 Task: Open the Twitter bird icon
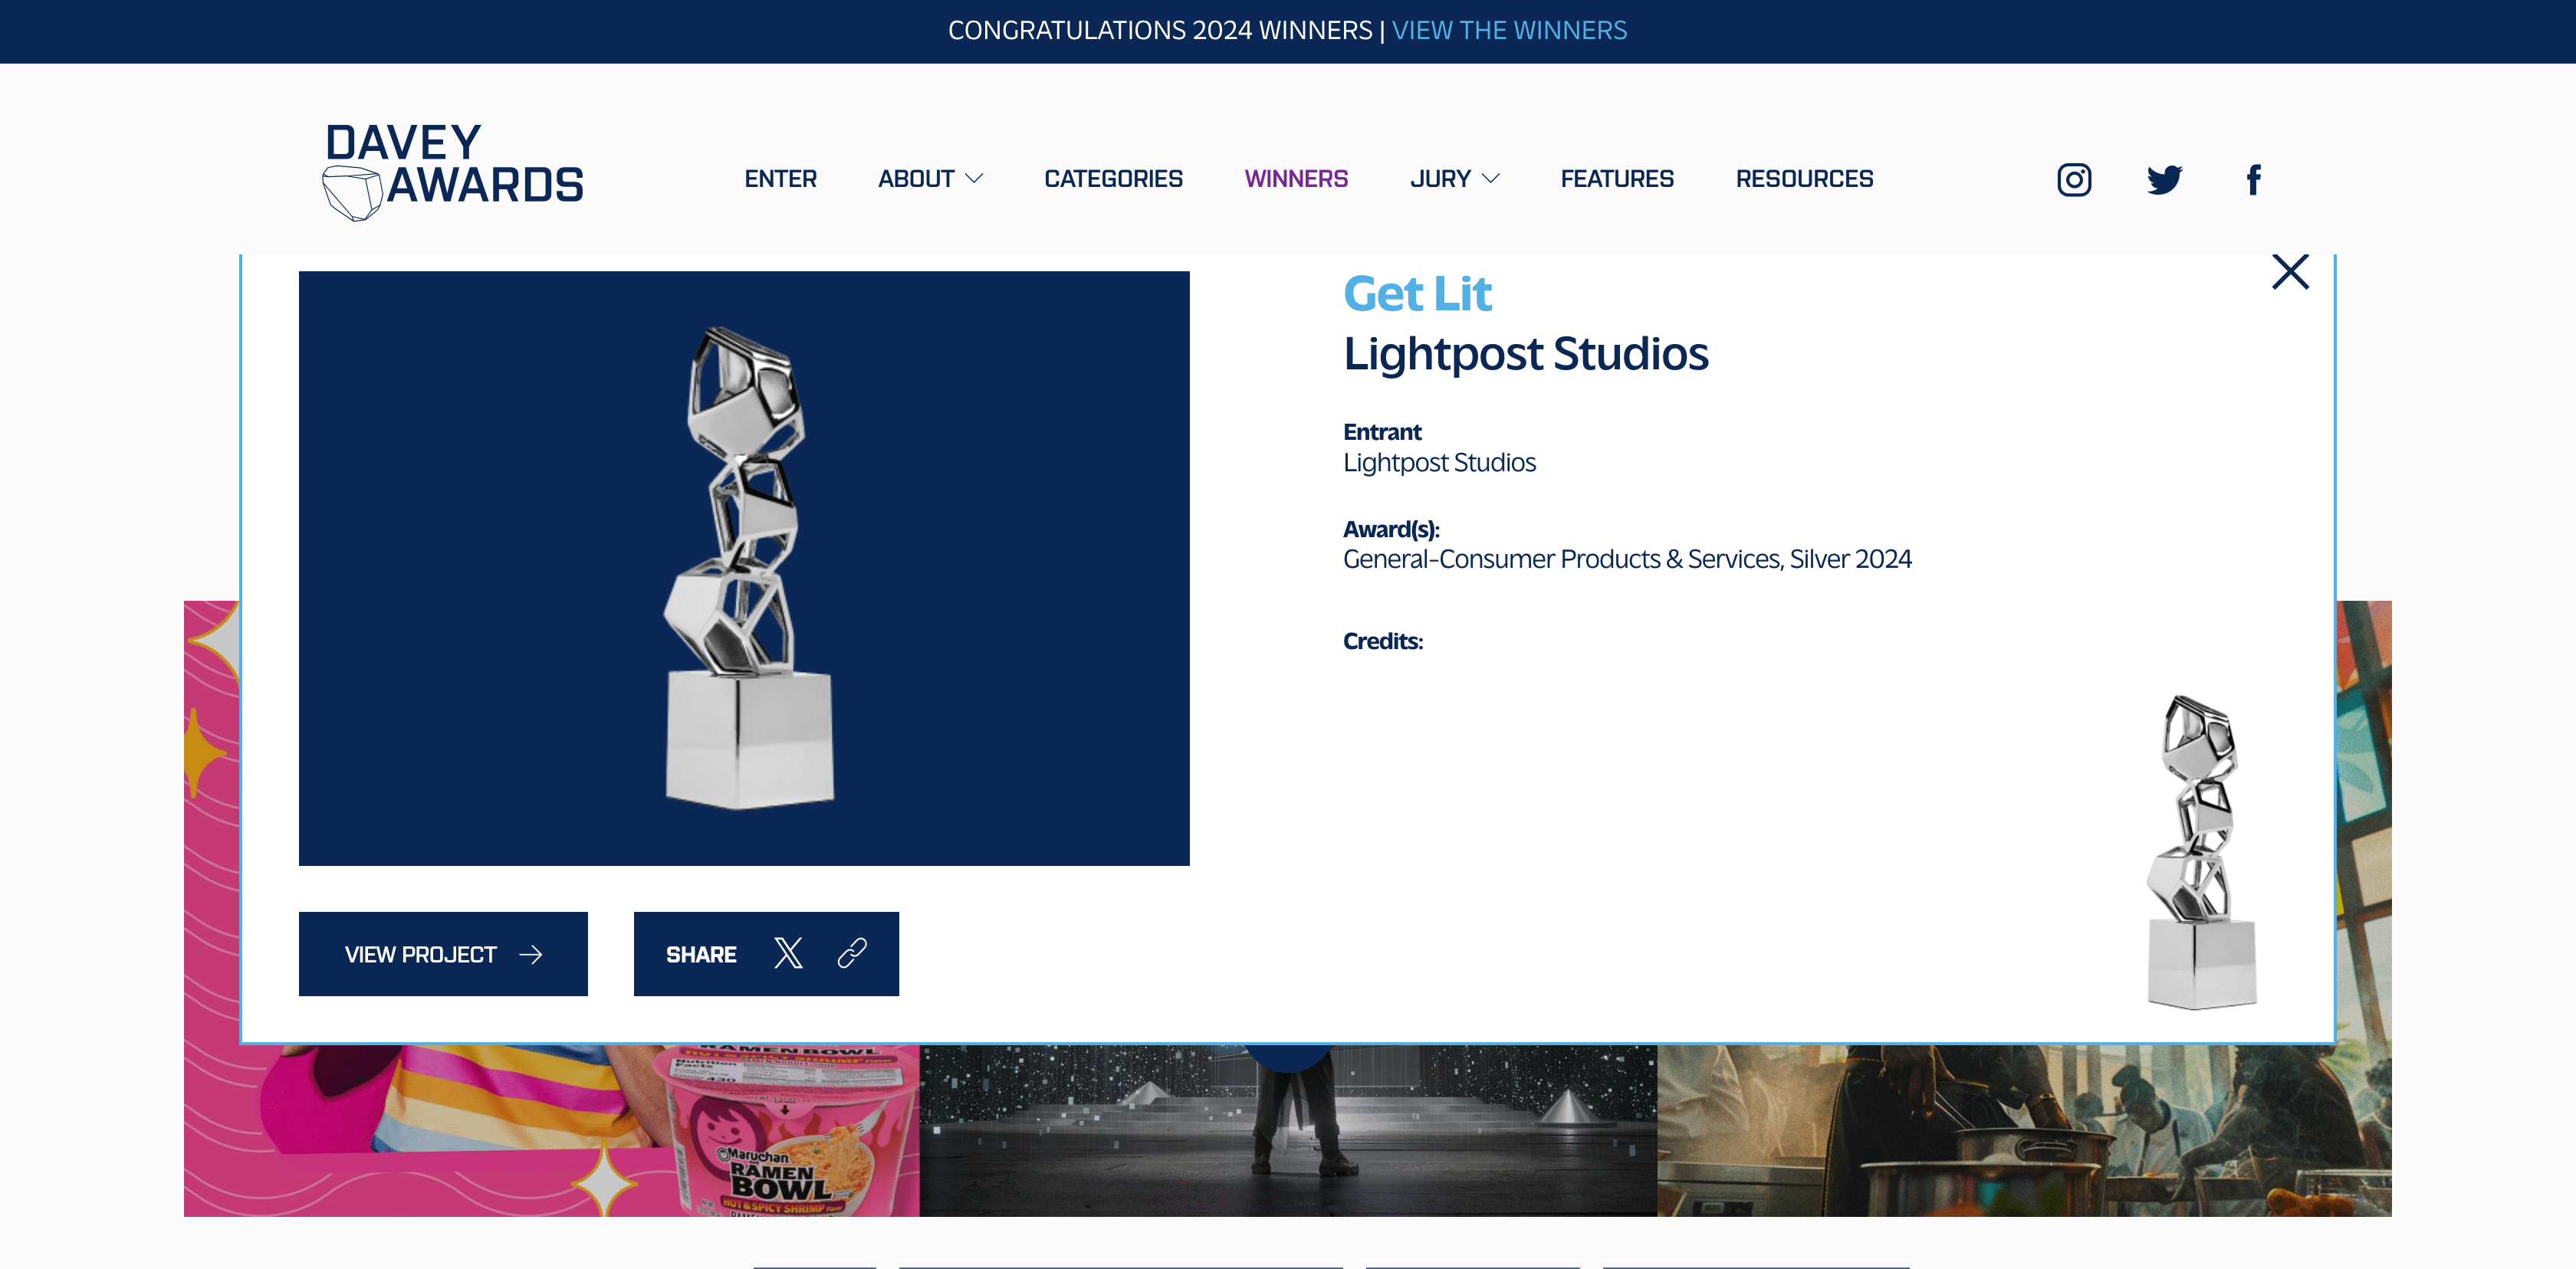pos(2164,180)
